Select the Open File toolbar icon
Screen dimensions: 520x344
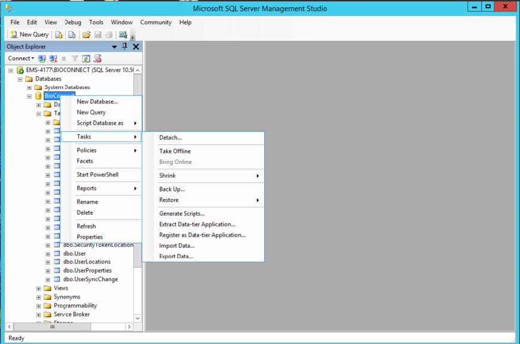click(x=87, y=34)
